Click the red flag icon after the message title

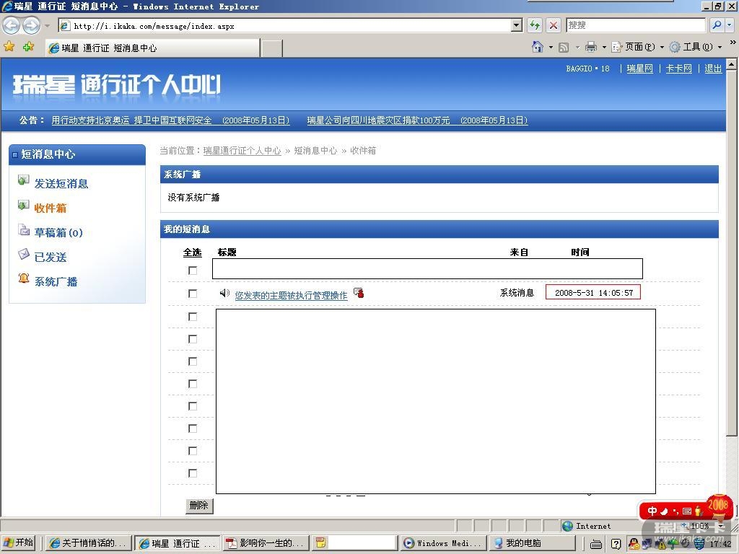359,293
